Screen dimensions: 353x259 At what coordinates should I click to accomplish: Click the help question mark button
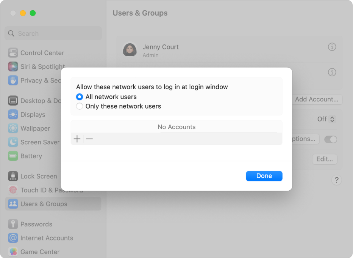pos(336,180)
